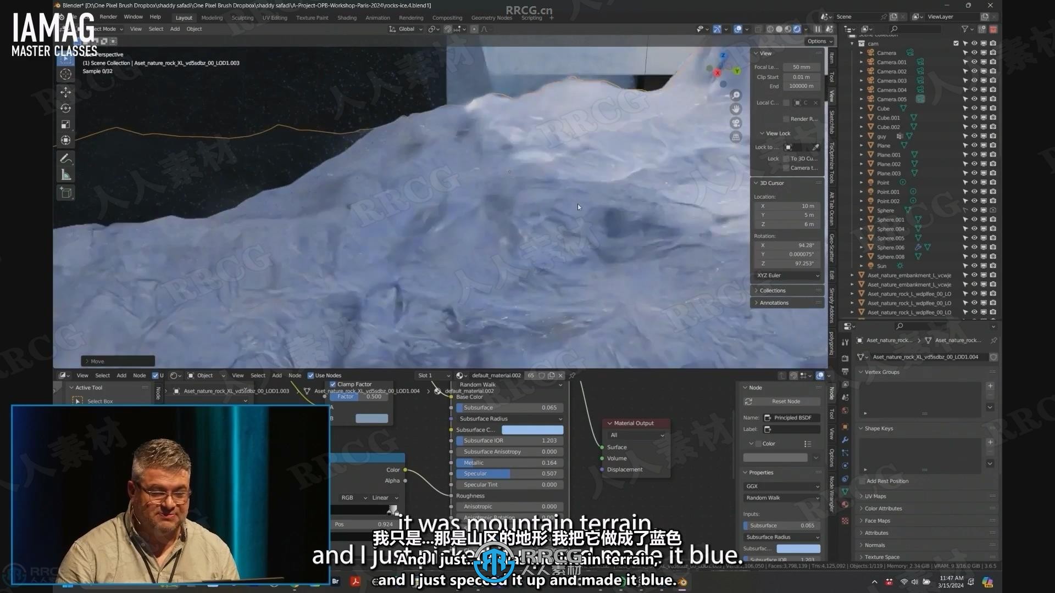Pause viewport render preview
Viewport: 1055px width, 593px height.
click(818, 29)
